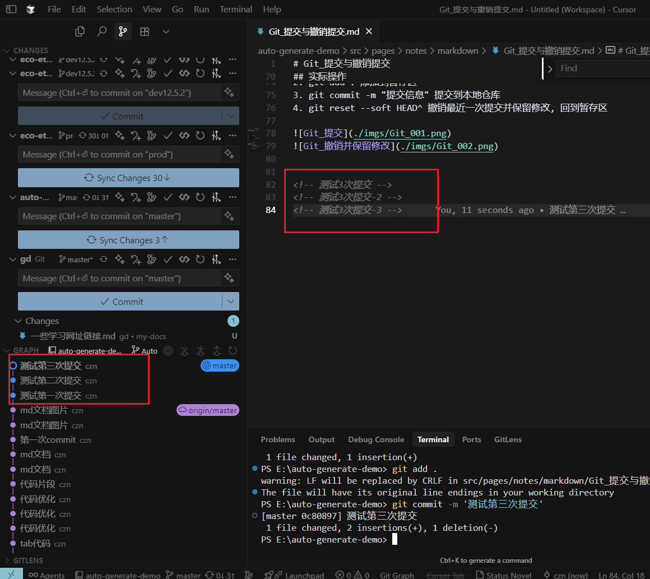Open the Terminal menu
Viewport: 650px width, 579px height.
tap(235, 10)
